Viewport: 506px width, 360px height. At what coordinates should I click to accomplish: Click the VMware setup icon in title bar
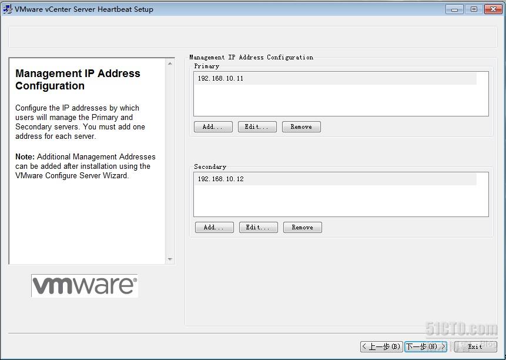click(7, 9)
